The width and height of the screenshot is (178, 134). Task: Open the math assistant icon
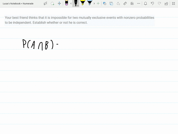pyautogui.click(x=132, y=3)
